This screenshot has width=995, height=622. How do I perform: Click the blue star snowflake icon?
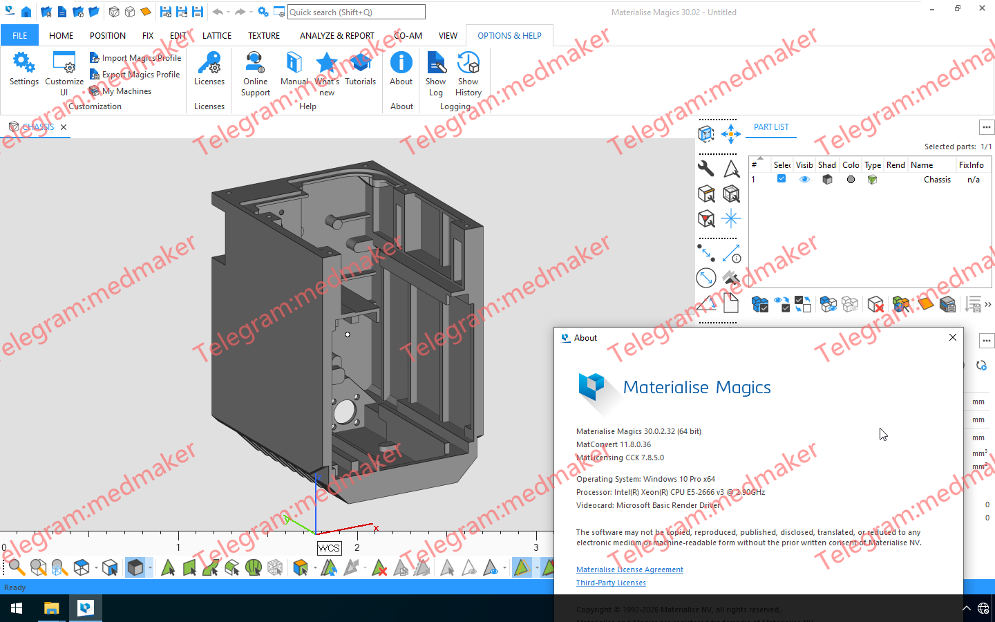pos(731,218)
